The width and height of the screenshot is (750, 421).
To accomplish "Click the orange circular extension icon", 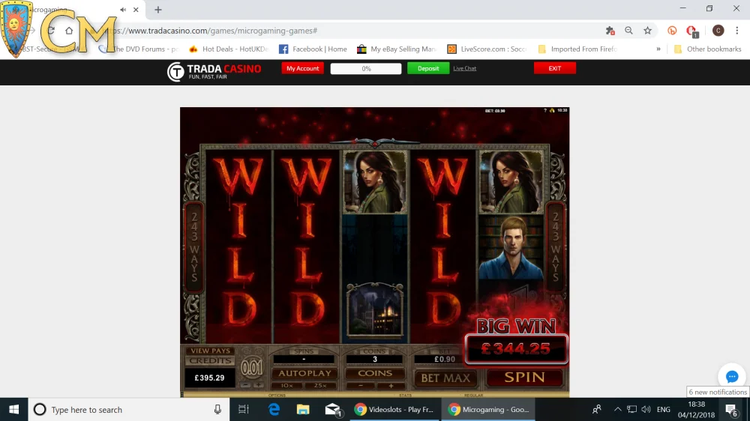I will pyautogui.click(x=672, y=31).
